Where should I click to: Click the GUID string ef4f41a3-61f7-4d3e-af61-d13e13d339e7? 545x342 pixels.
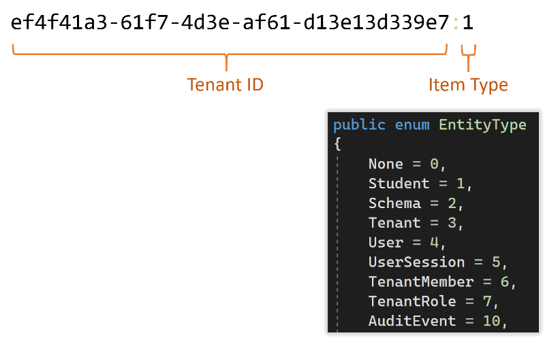[230, 23]
